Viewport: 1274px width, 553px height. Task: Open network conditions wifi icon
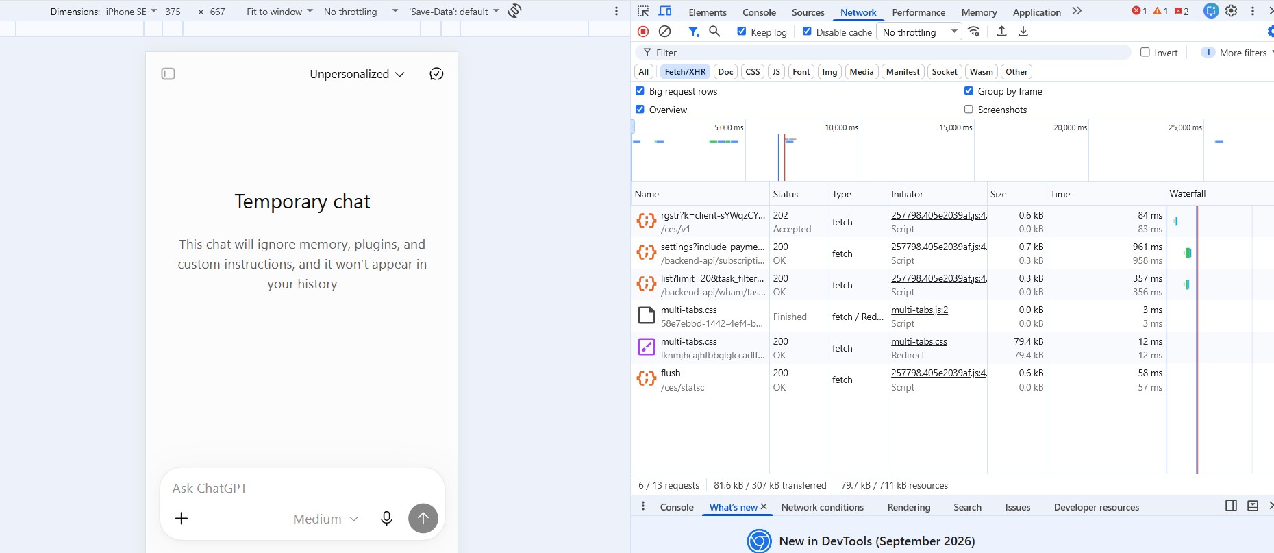click(x=974, y=32)
